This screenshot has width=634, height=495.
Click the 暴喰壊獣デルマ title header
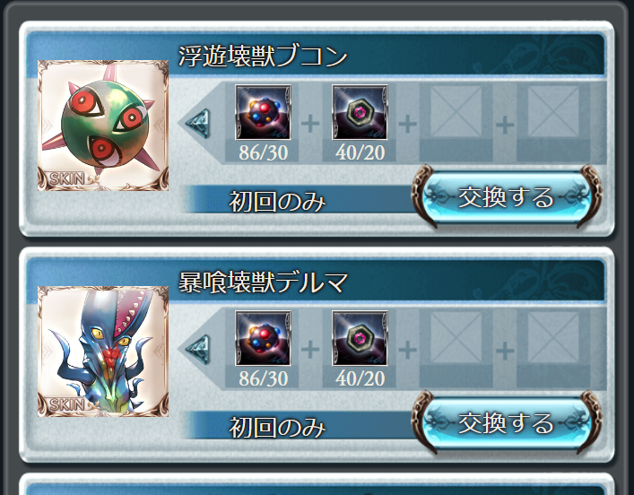point(263,282)
